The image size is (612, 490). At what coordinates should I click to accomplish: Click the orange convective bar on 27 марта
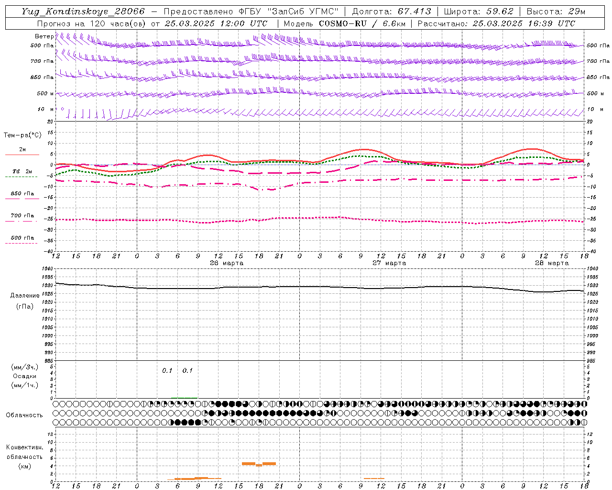tap(374, 478)
